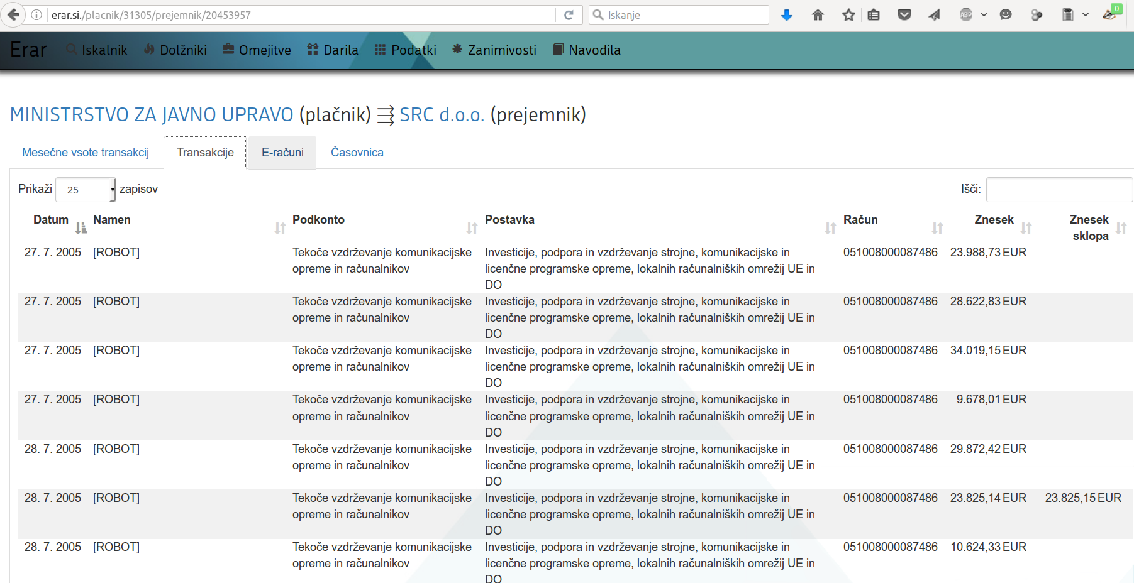The width and height of the screenshot is (1134, 583).
Task: Switch to Mesečne vsote transakcij tab
Action: coord(86,153)
